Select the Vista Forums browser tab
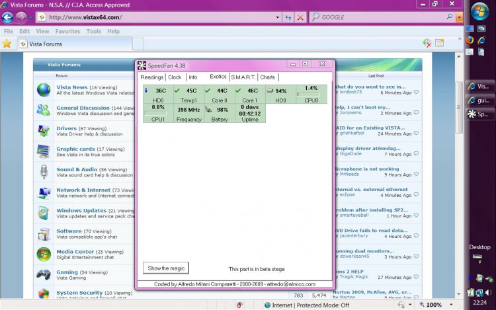 tap(75, 44)
